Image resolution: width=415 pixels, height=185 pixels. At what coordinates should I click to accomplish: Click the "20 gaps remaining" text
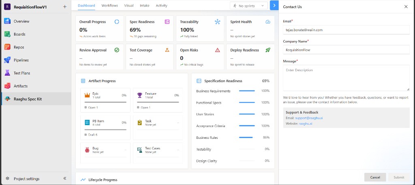[145, 36]
